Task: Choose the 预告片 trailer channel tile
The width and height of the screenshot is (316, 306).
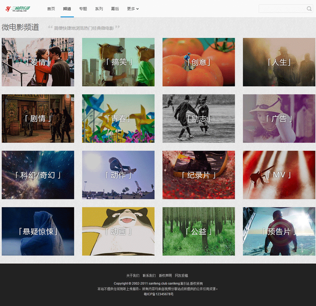Action: click(279, 231)
